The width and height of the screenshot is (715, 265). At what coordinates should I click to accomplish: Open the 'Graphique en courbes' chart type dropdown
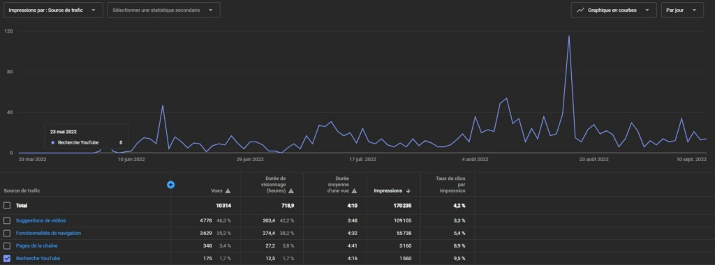(x=613, y=10)
